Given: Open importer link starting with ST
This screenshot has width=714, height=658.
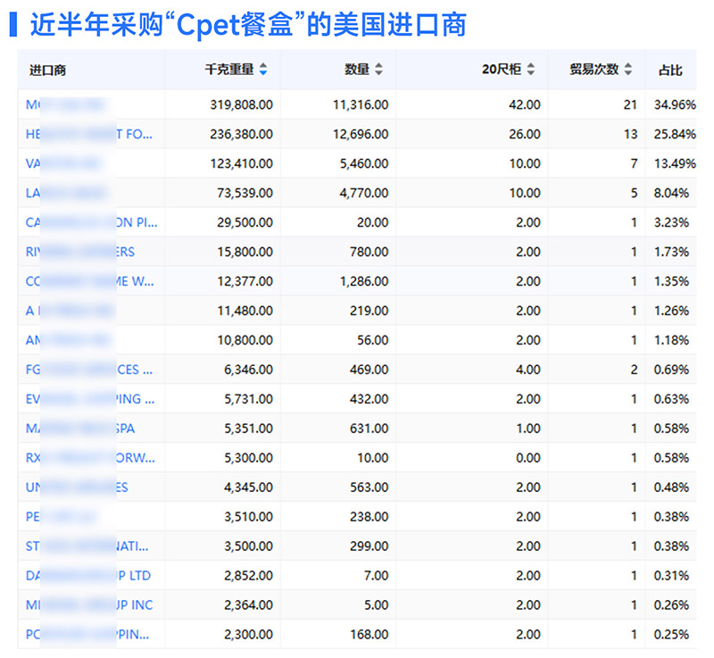Looking at the screenshot, I should tap(87, 546).
